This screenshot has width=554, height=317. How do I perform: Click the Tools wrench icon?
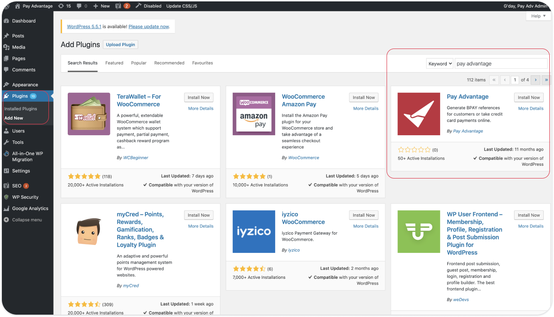point(7,142)
